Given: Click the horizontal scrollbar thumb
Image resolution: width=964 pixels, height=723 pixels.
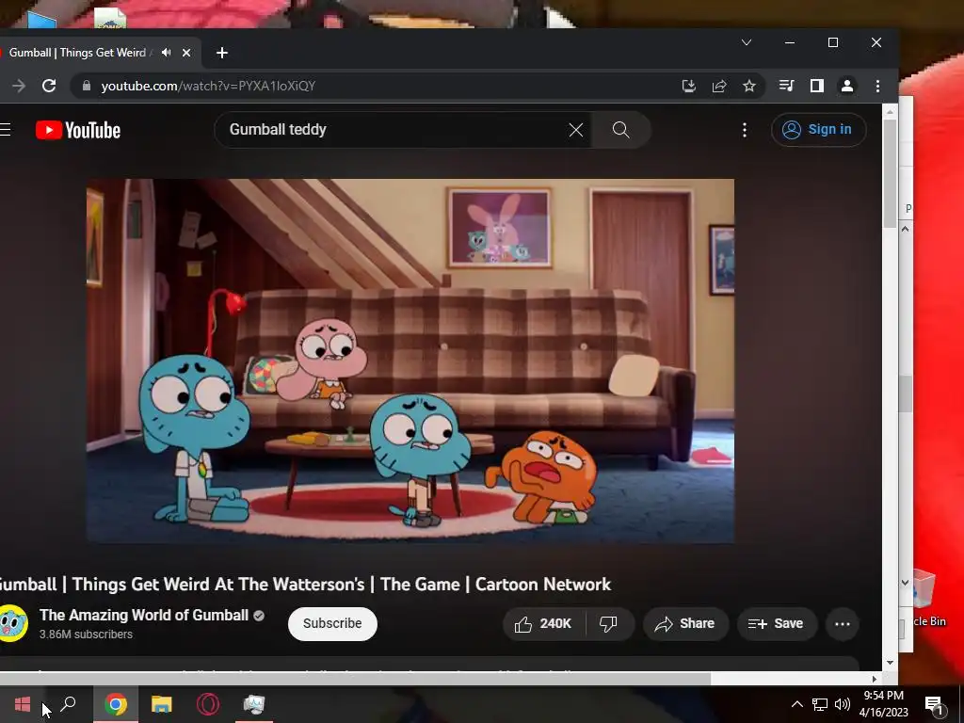Looking at the screenshot, I should (x=355, y=679).
